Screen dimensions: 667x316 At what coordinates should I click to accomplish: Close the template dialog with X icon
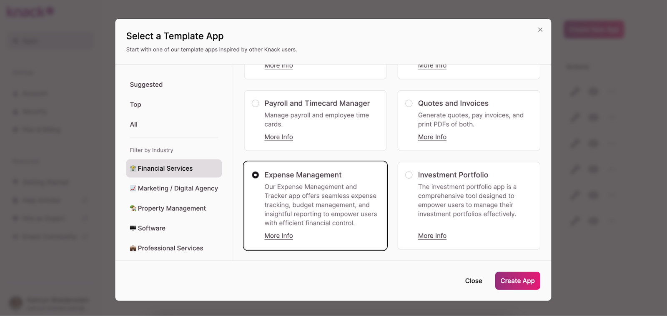click(x=540, y=30)
